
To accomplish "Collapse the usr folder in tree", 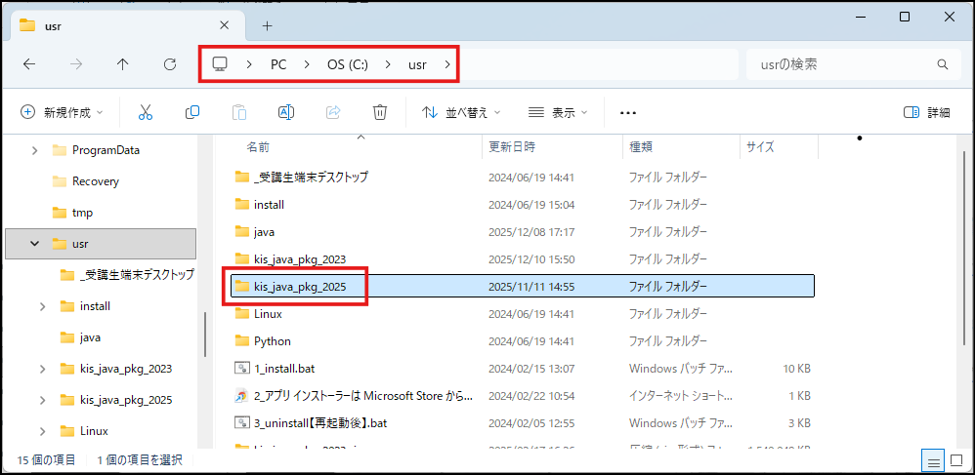I will (34, 243).
